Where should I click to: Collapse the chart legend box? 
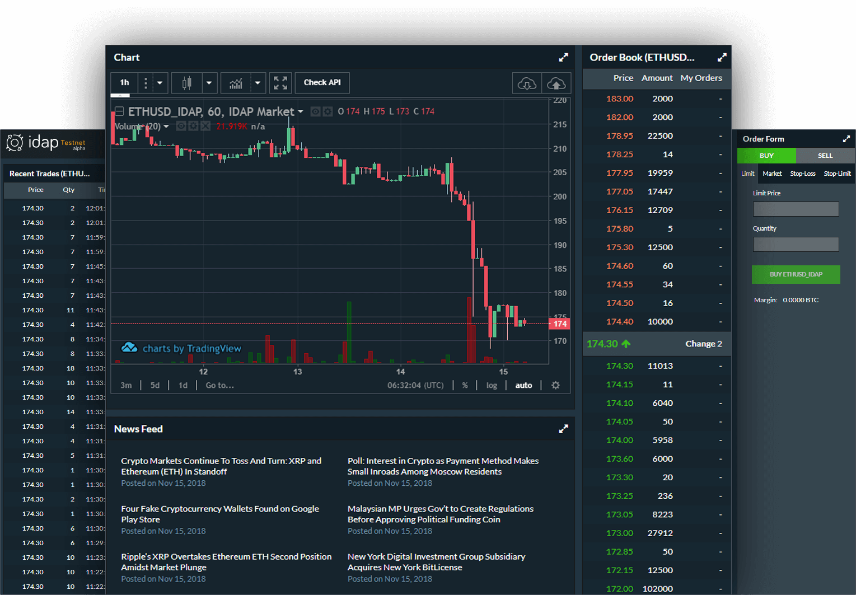point(119,111)
